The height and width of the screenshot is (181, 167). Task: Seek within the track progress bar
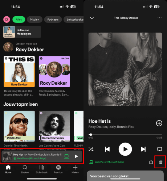(125, 135)
